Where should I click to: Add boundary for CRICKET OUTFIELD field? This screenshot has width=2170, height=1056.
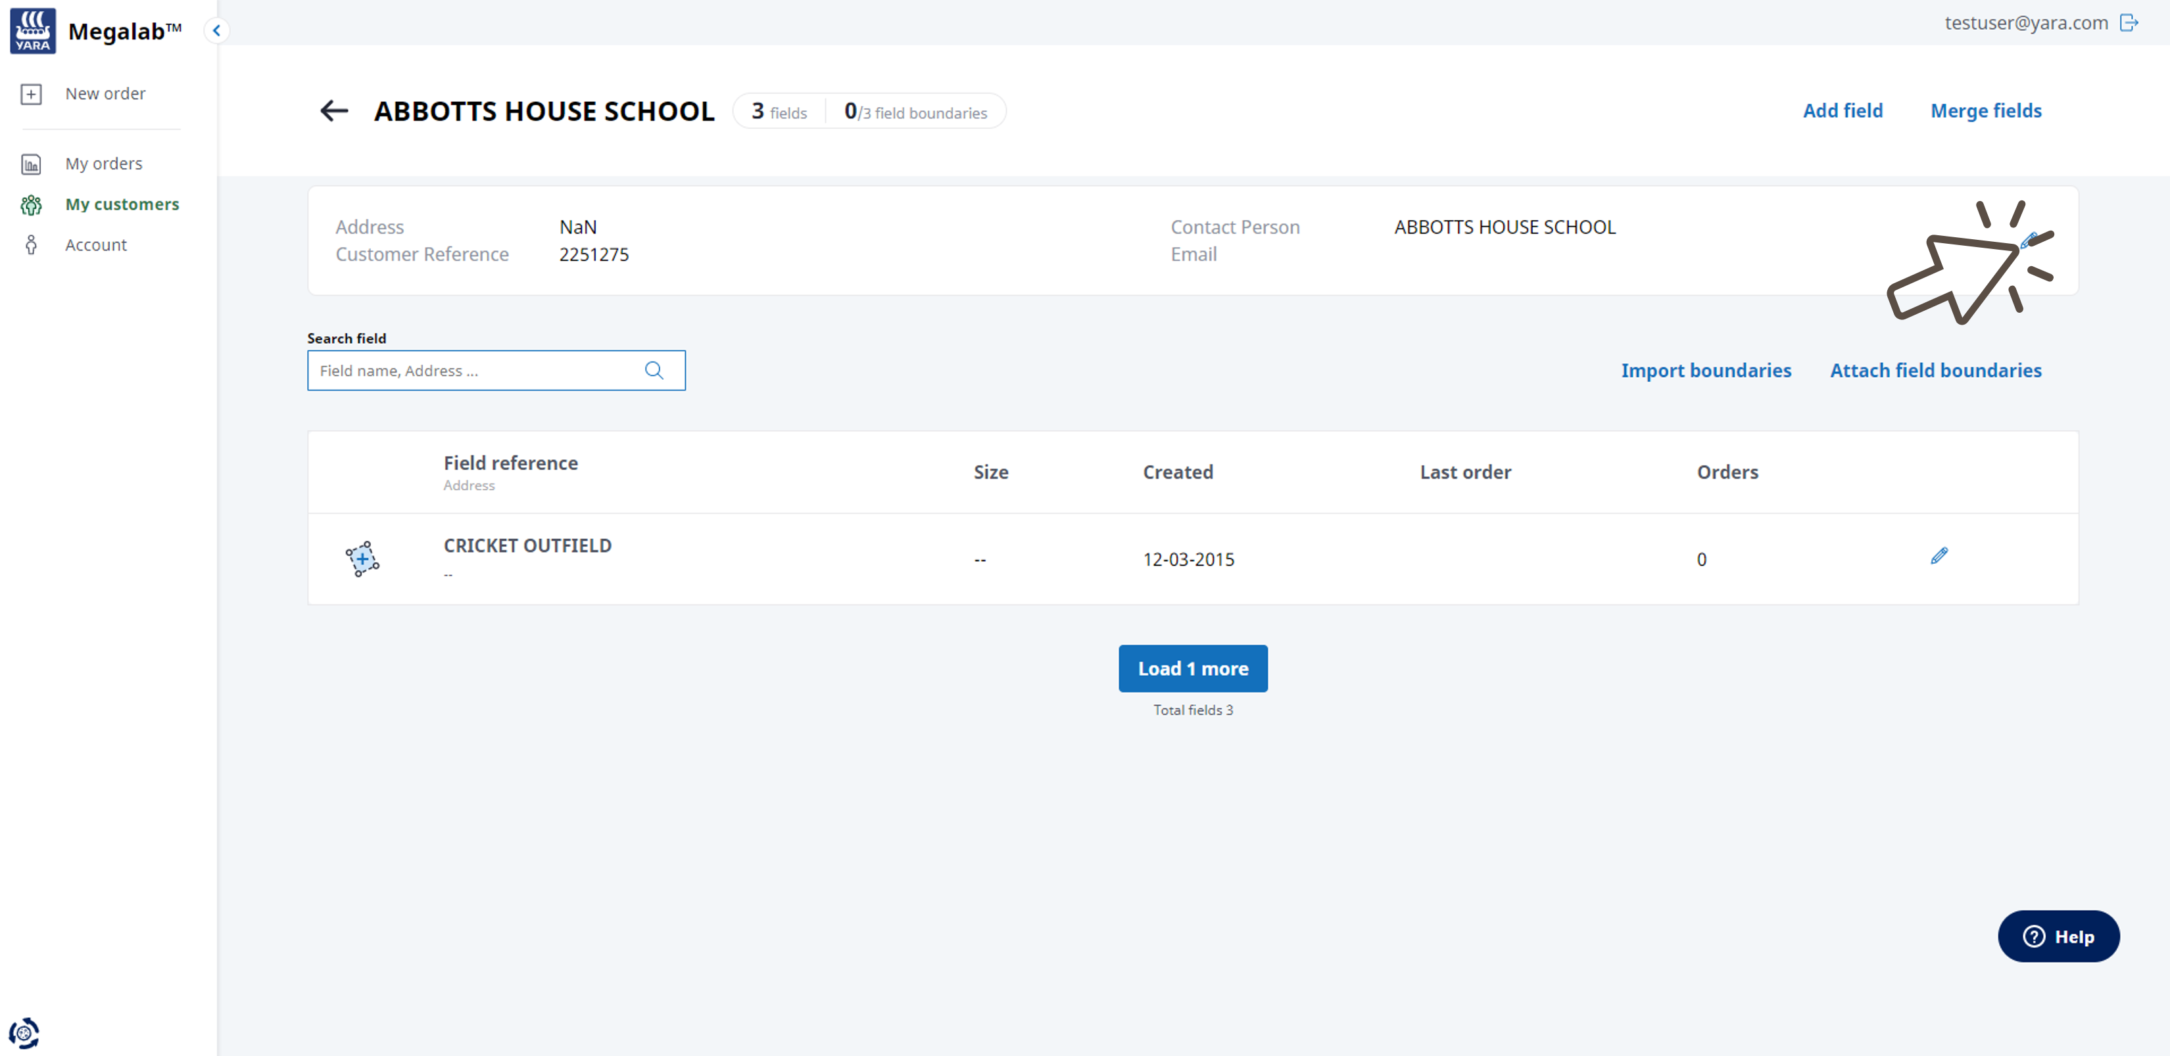pyautogui.click(x=362, y=559)
